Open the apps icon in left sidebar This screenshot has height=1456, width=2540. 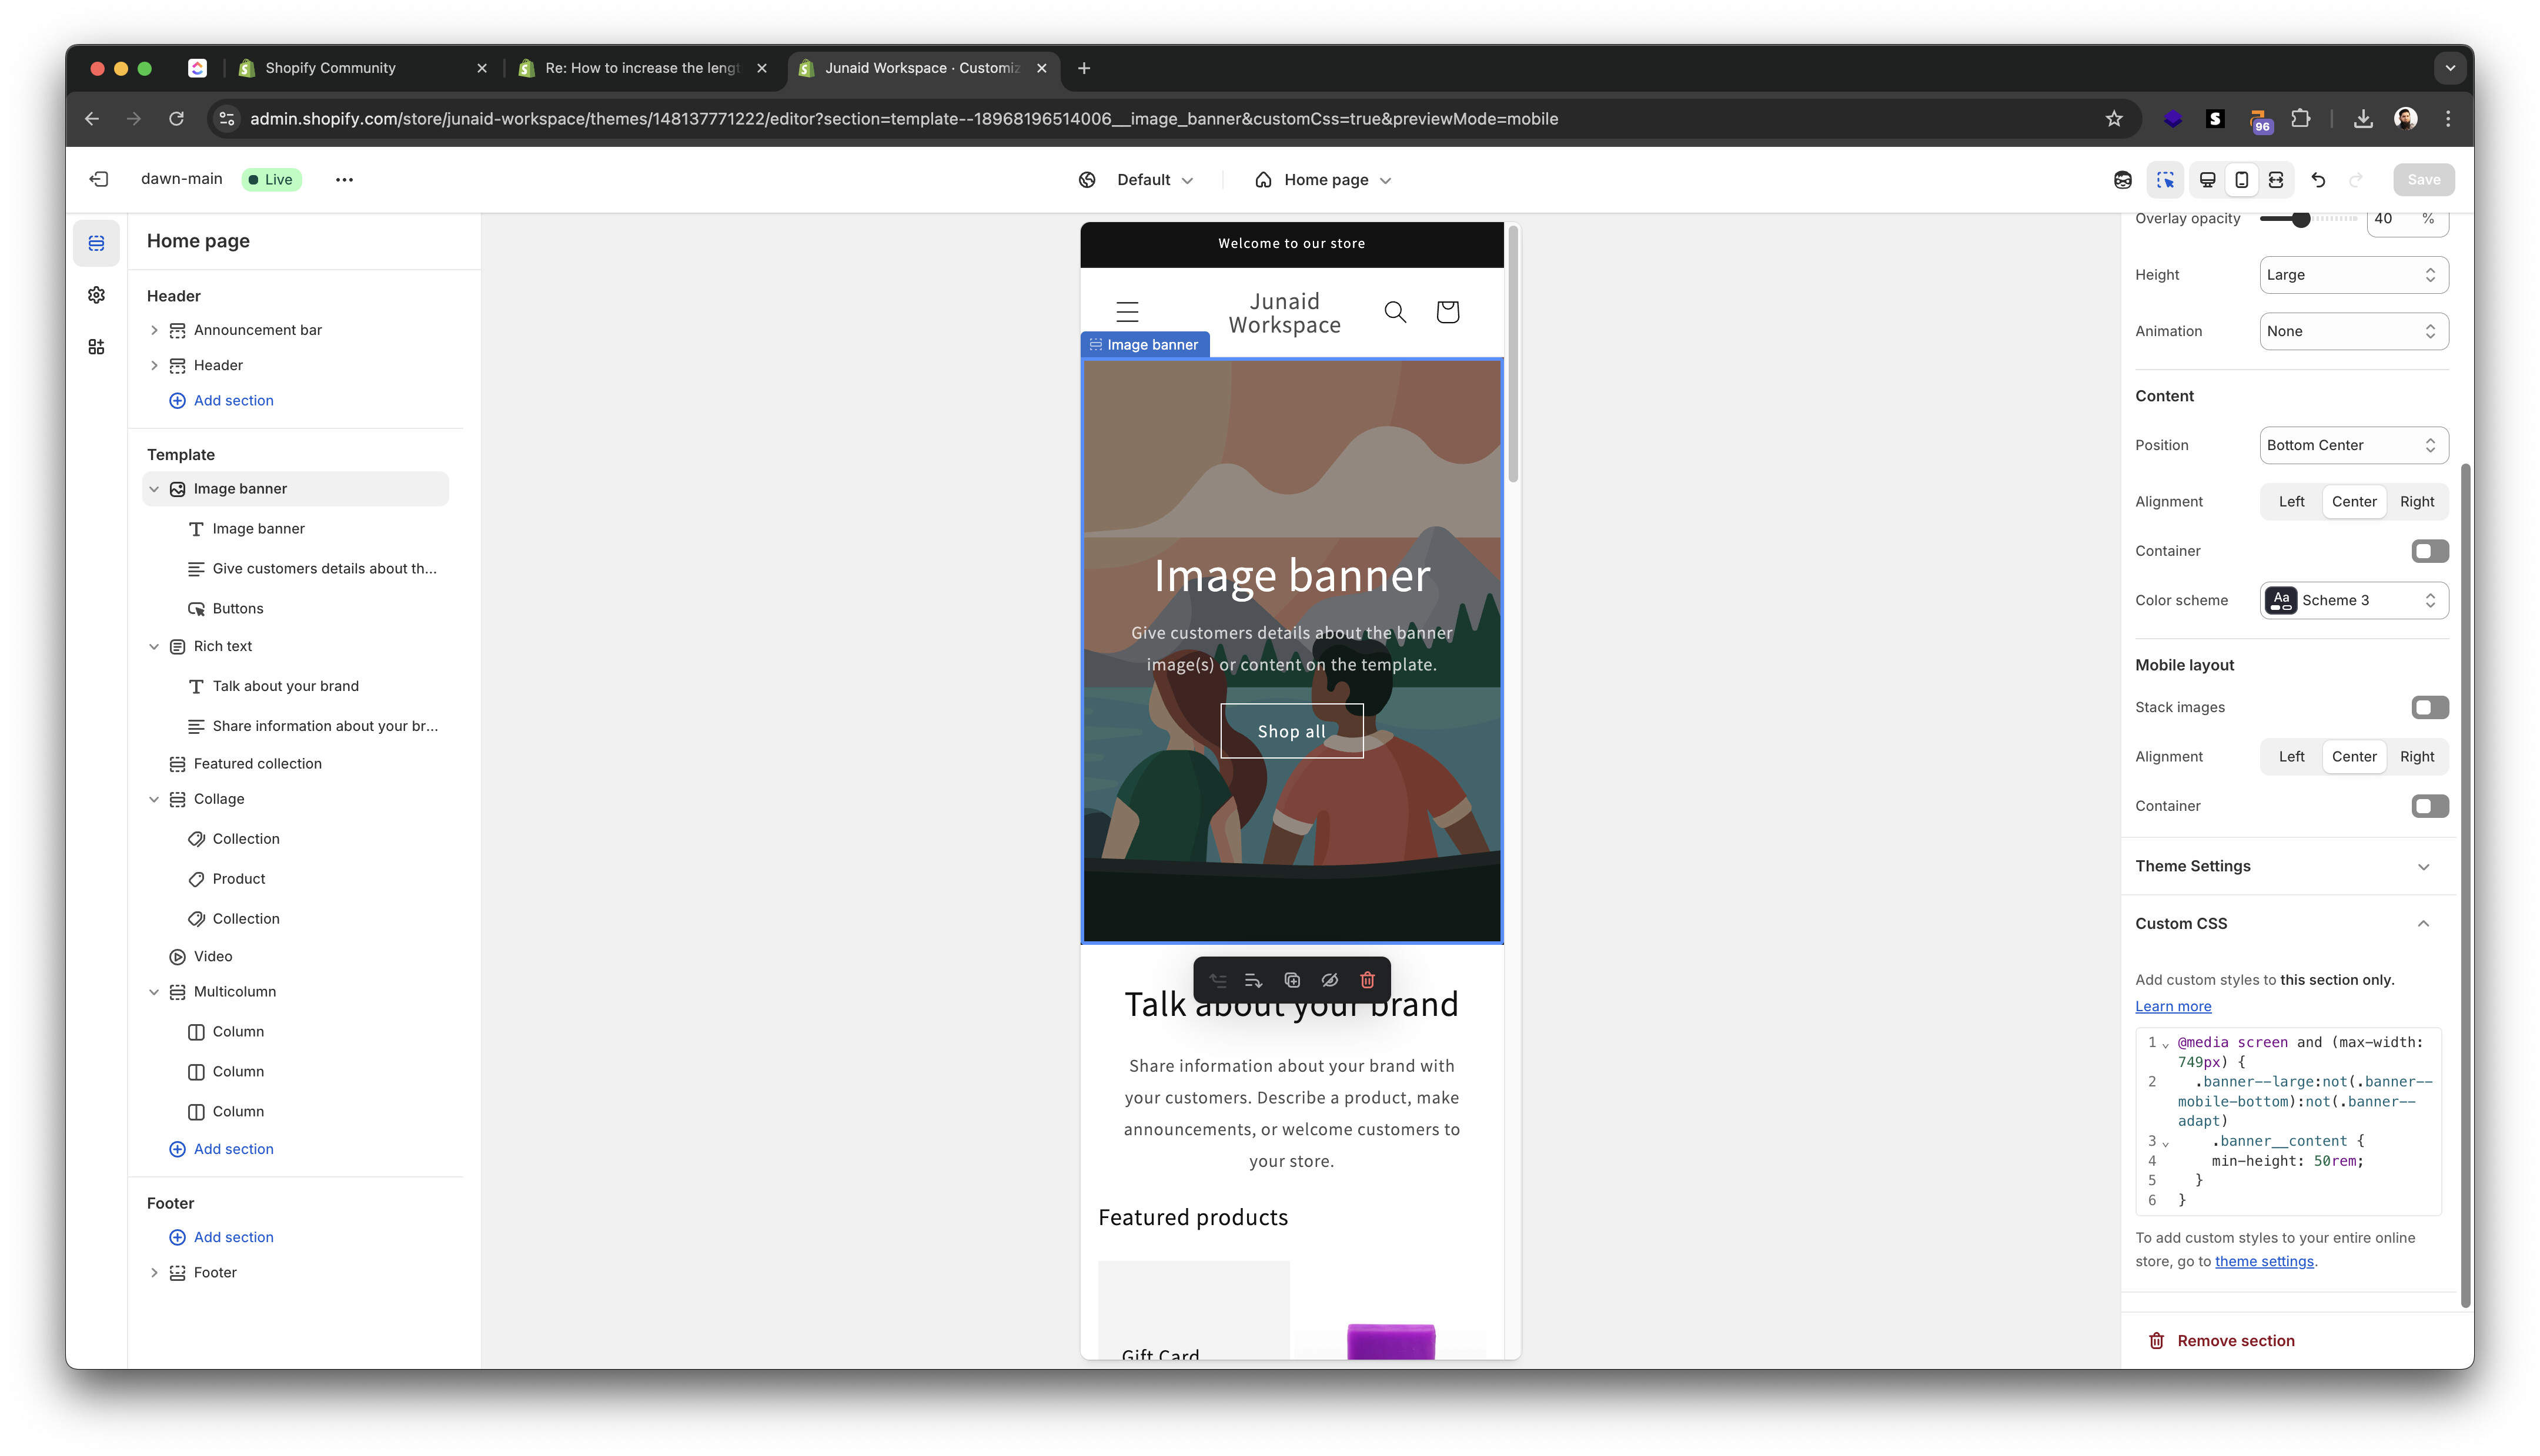point(96,347)
